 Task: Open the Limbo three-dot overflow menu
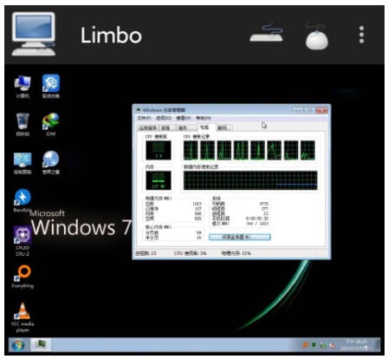[361, 35]
